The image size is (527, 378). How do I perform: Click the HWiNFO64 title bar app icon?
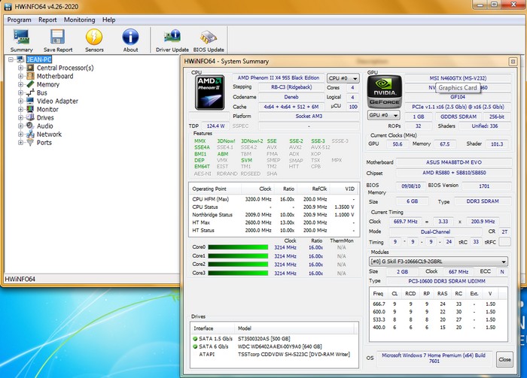8,6
